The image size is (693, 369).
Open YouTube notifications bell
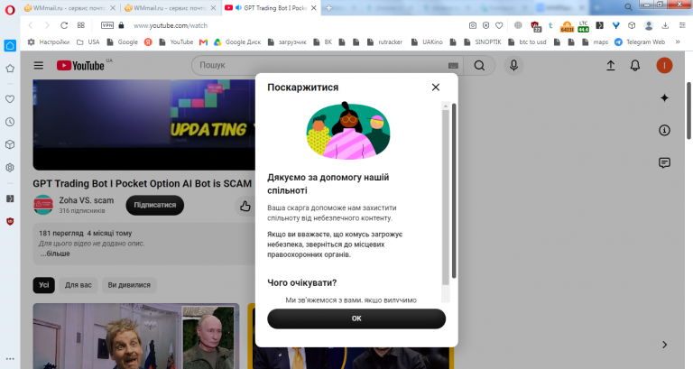[x=635, y=65]
